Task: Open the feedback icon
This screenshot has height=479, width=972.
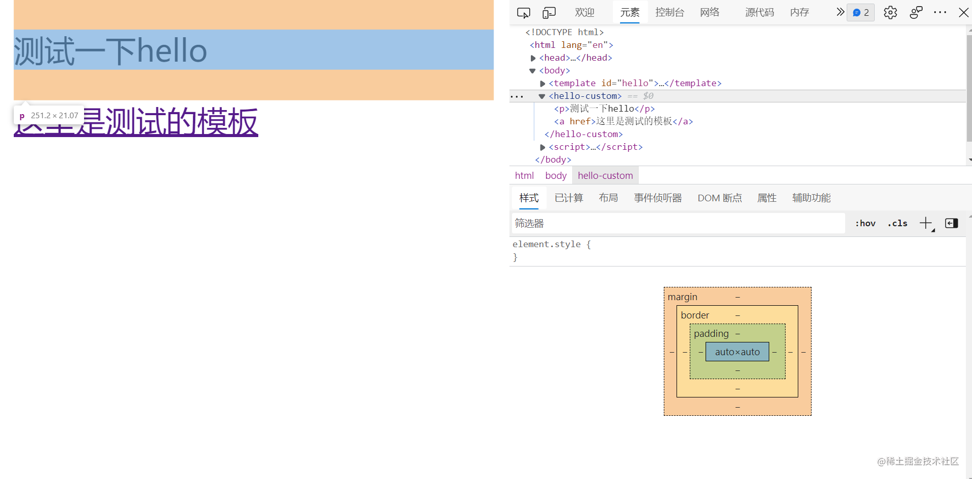Action: tap(915, 12)
